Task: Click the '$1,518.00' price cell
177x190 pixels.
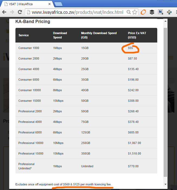Action: (134, 153)
